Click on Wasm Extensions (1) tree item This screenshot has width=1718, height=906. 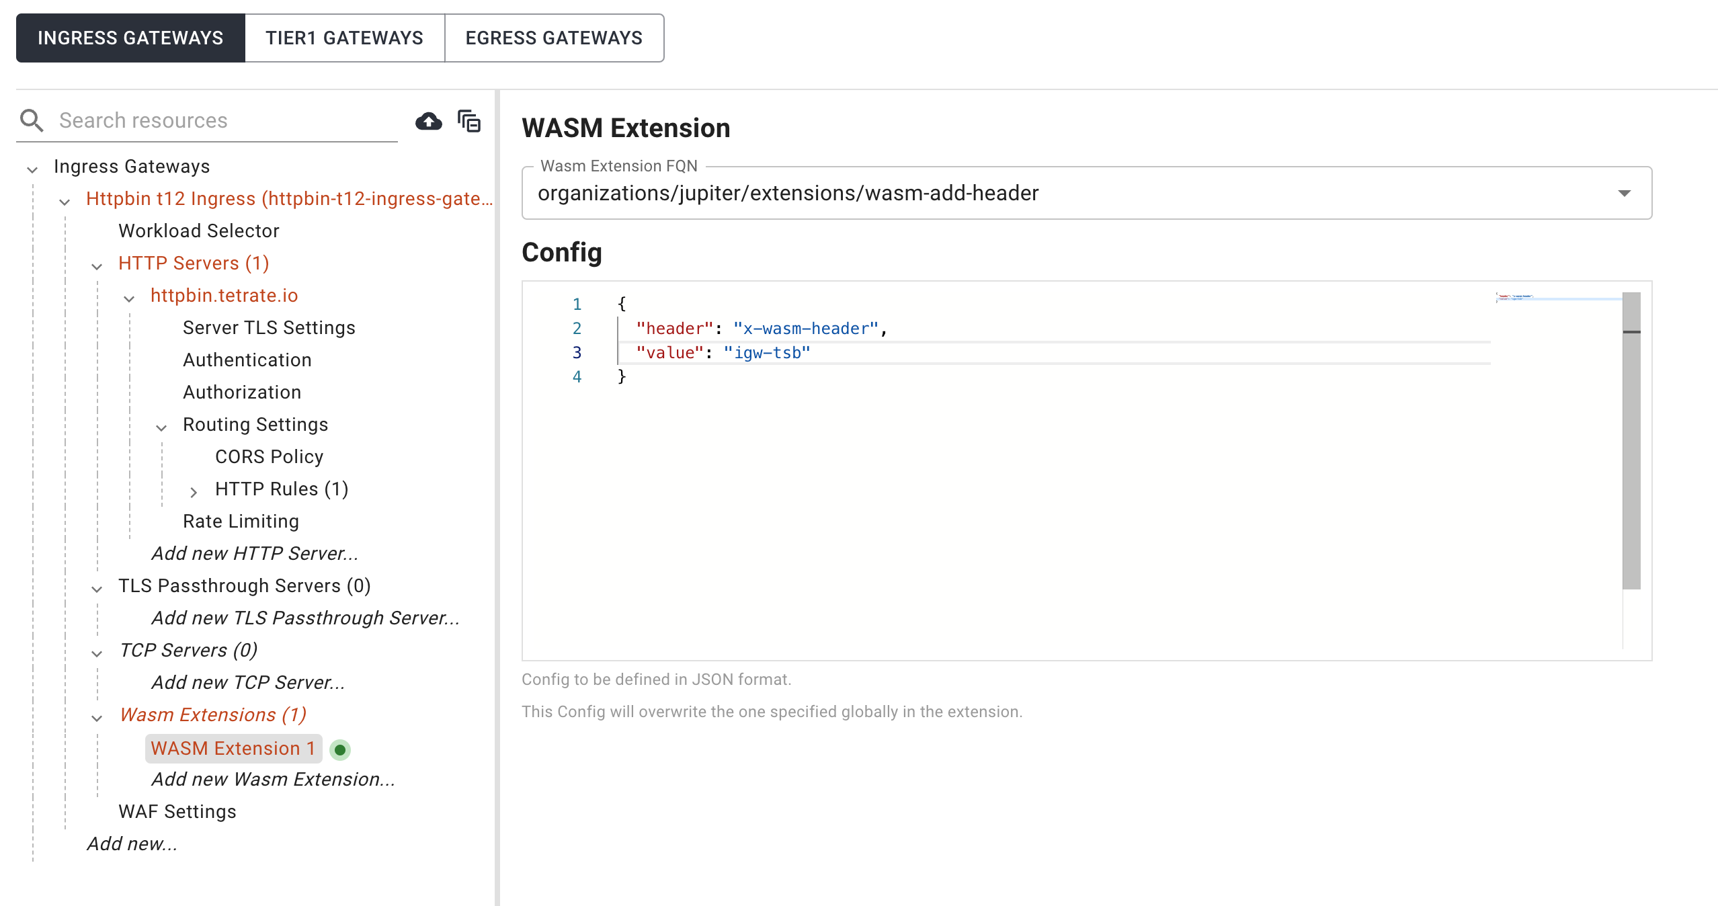[212, 715]
